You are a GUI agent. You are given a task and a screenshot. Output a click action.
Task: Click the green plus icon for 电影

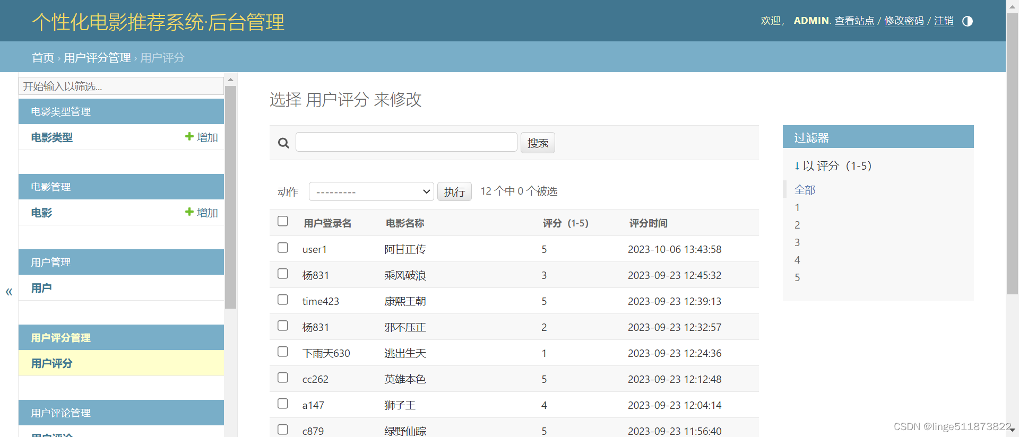click(189, 212)
